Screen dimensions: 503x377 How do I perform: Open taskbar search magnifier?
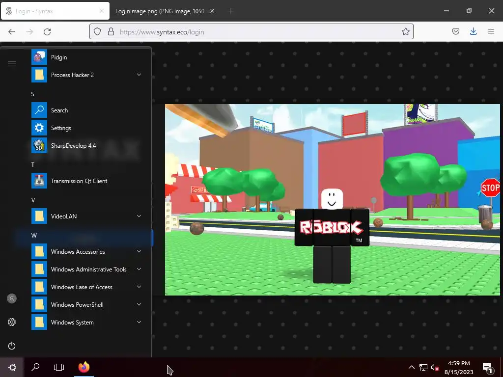point(35,367)
